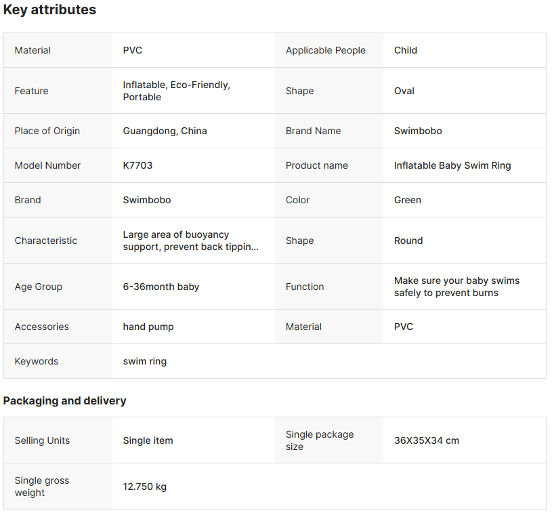Select the 36X35X34 cm package size
The image size is (552, 521).
point(426,440)
